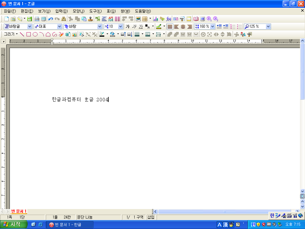
Task: Toggle underline 가 formatting
Action: pos(141,27)
